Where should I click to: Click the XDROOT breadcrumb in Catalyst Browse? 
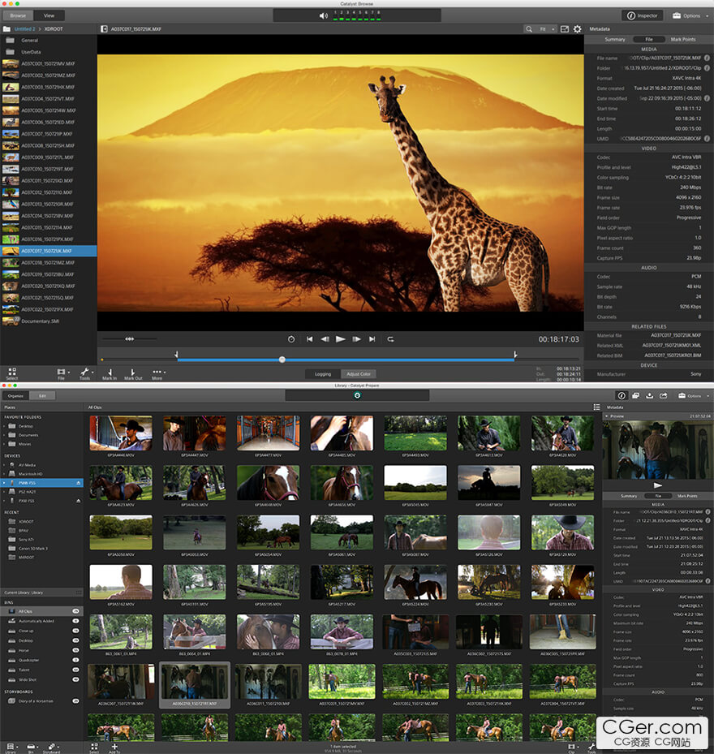[x=54, y=29]
